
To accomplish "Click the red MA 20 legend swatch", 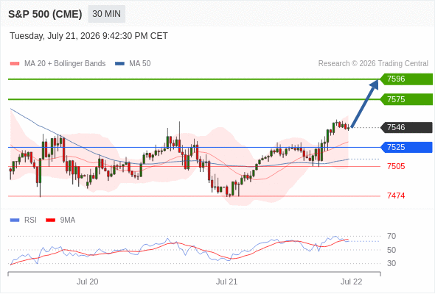I will (x=15, y=64).
